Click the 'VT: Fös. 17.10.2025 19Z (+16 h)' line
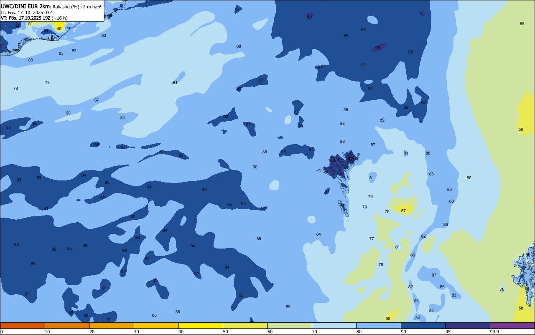Image resolution: width=535 pixels, height=335 pixels. (x=34, y=18)
